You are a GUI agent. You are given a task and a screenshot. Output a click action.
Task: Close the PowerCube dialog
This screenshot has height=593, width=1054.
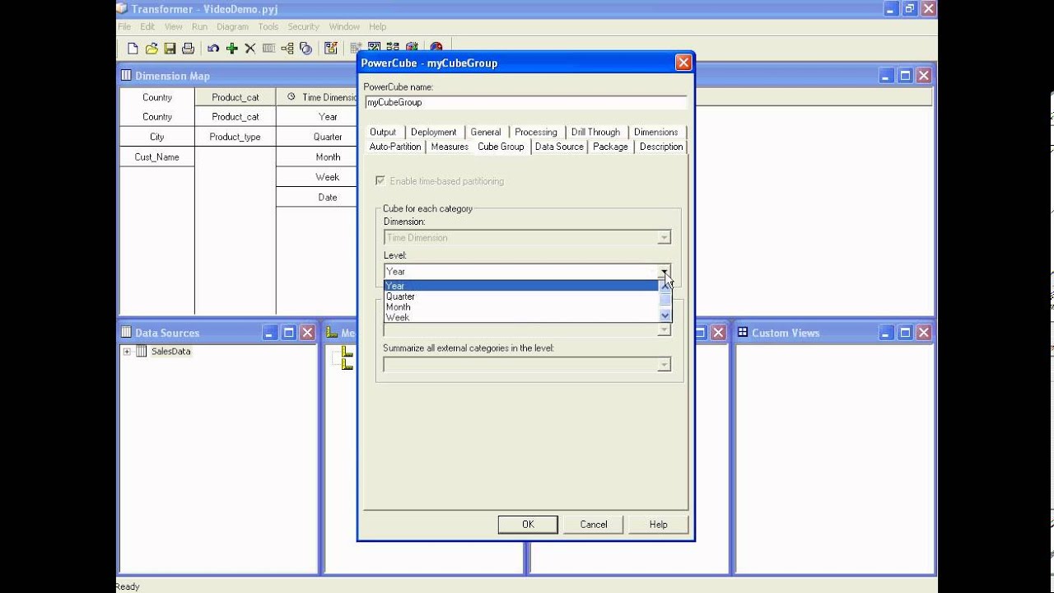(x=683, y=63)
